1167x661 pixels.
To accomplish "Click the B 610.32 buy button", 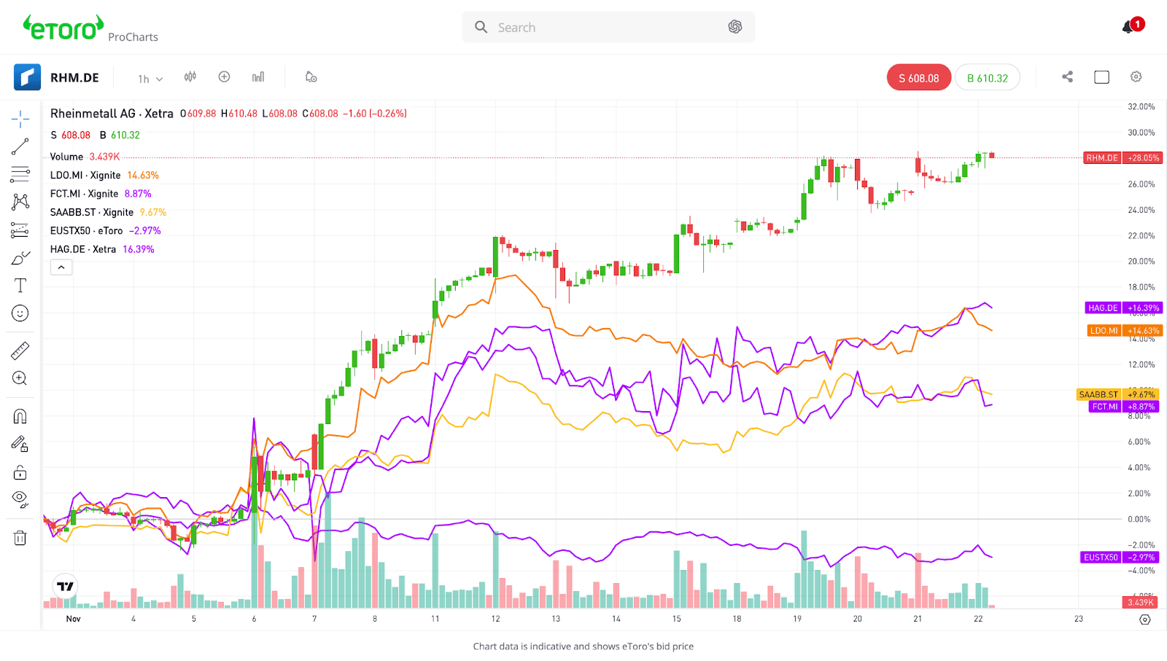I will [x=988, y=78].
